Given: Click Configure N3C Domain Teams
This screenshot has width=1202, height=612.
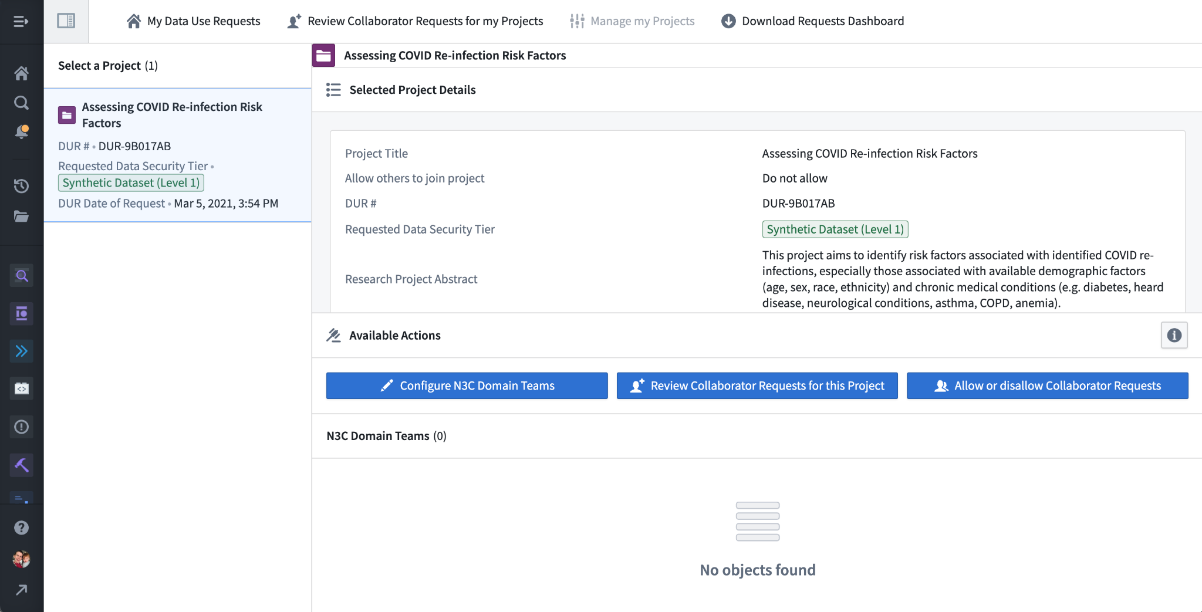Looking at the screenshot, I should point(467,386).
